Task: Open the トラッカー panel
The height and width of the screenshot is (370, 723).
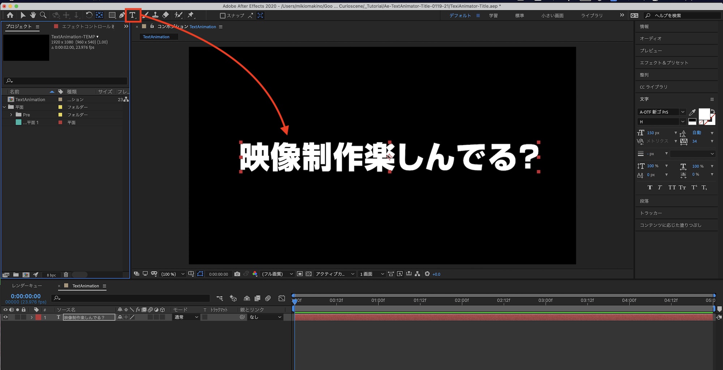Action: pyautogui.click(x=651, y=213)
